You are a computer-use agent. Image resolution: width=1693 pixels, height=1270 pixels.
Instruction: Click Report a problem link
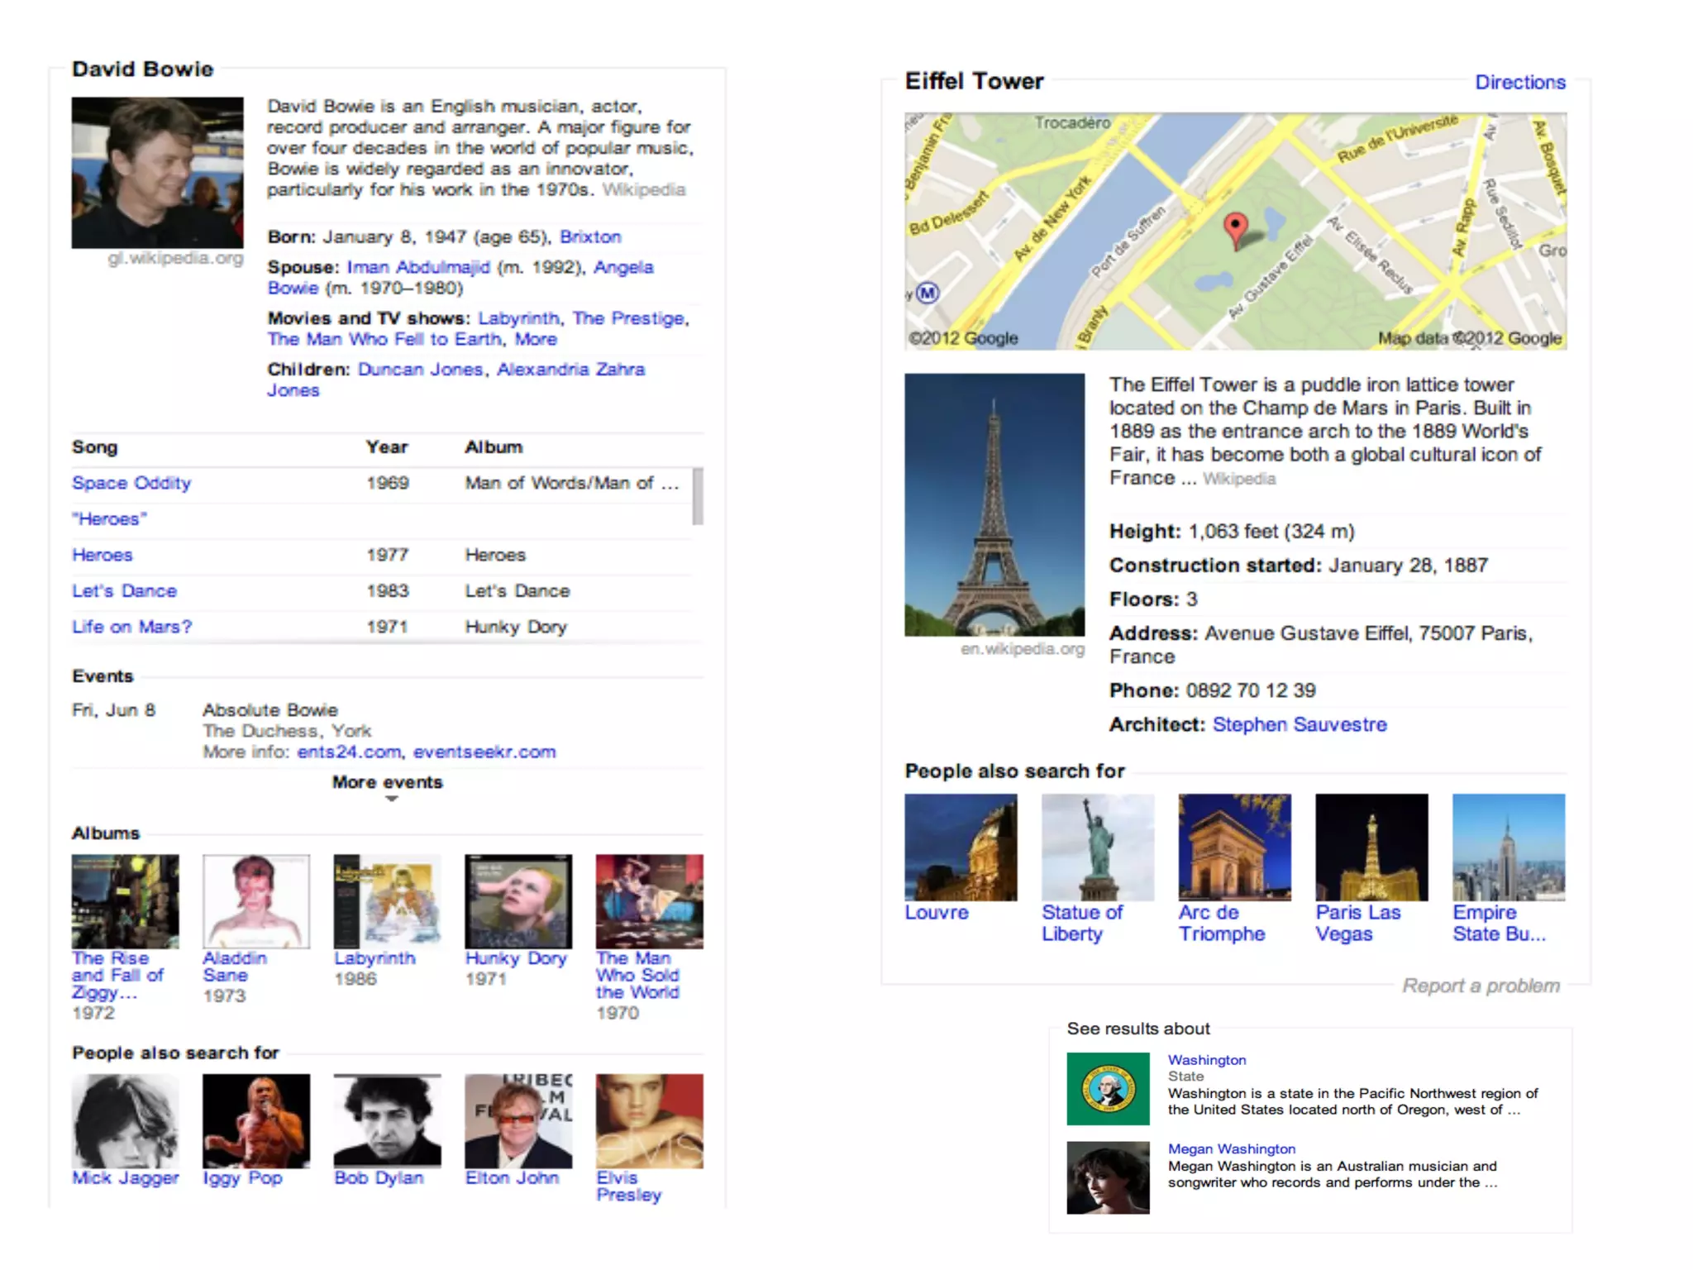(1481, 986)
